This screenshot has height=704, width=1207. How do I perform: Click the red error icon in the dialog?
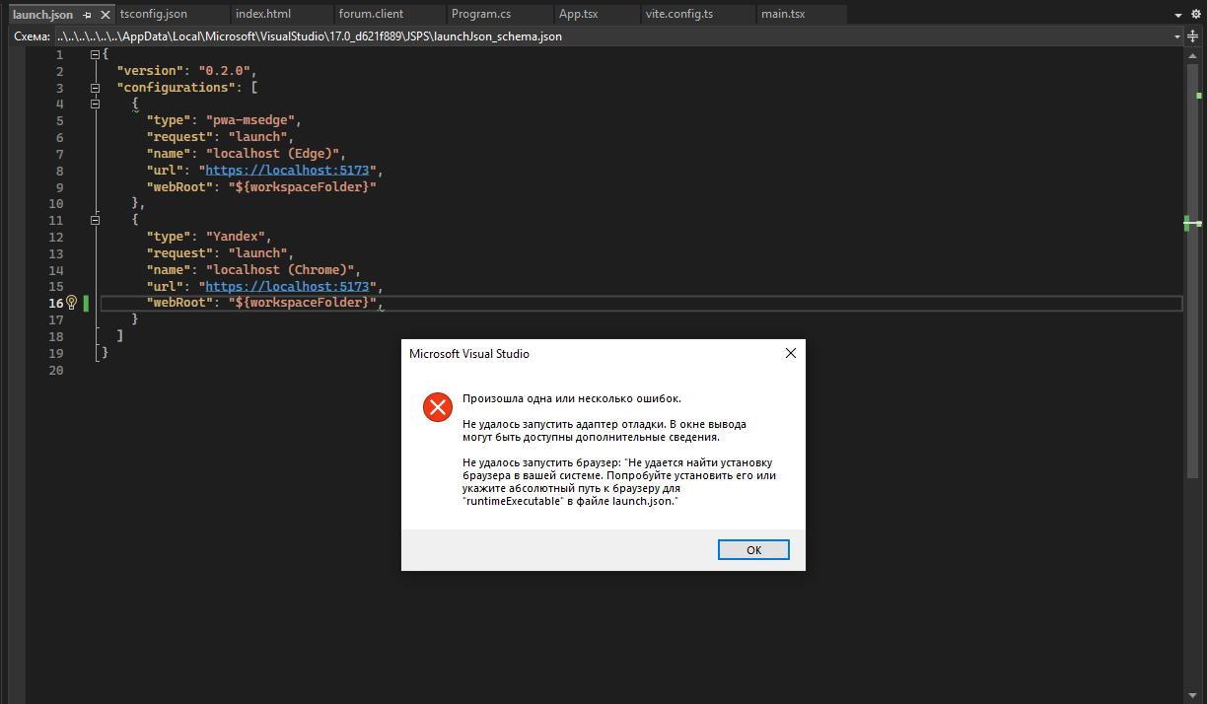[x=437, y=407]
